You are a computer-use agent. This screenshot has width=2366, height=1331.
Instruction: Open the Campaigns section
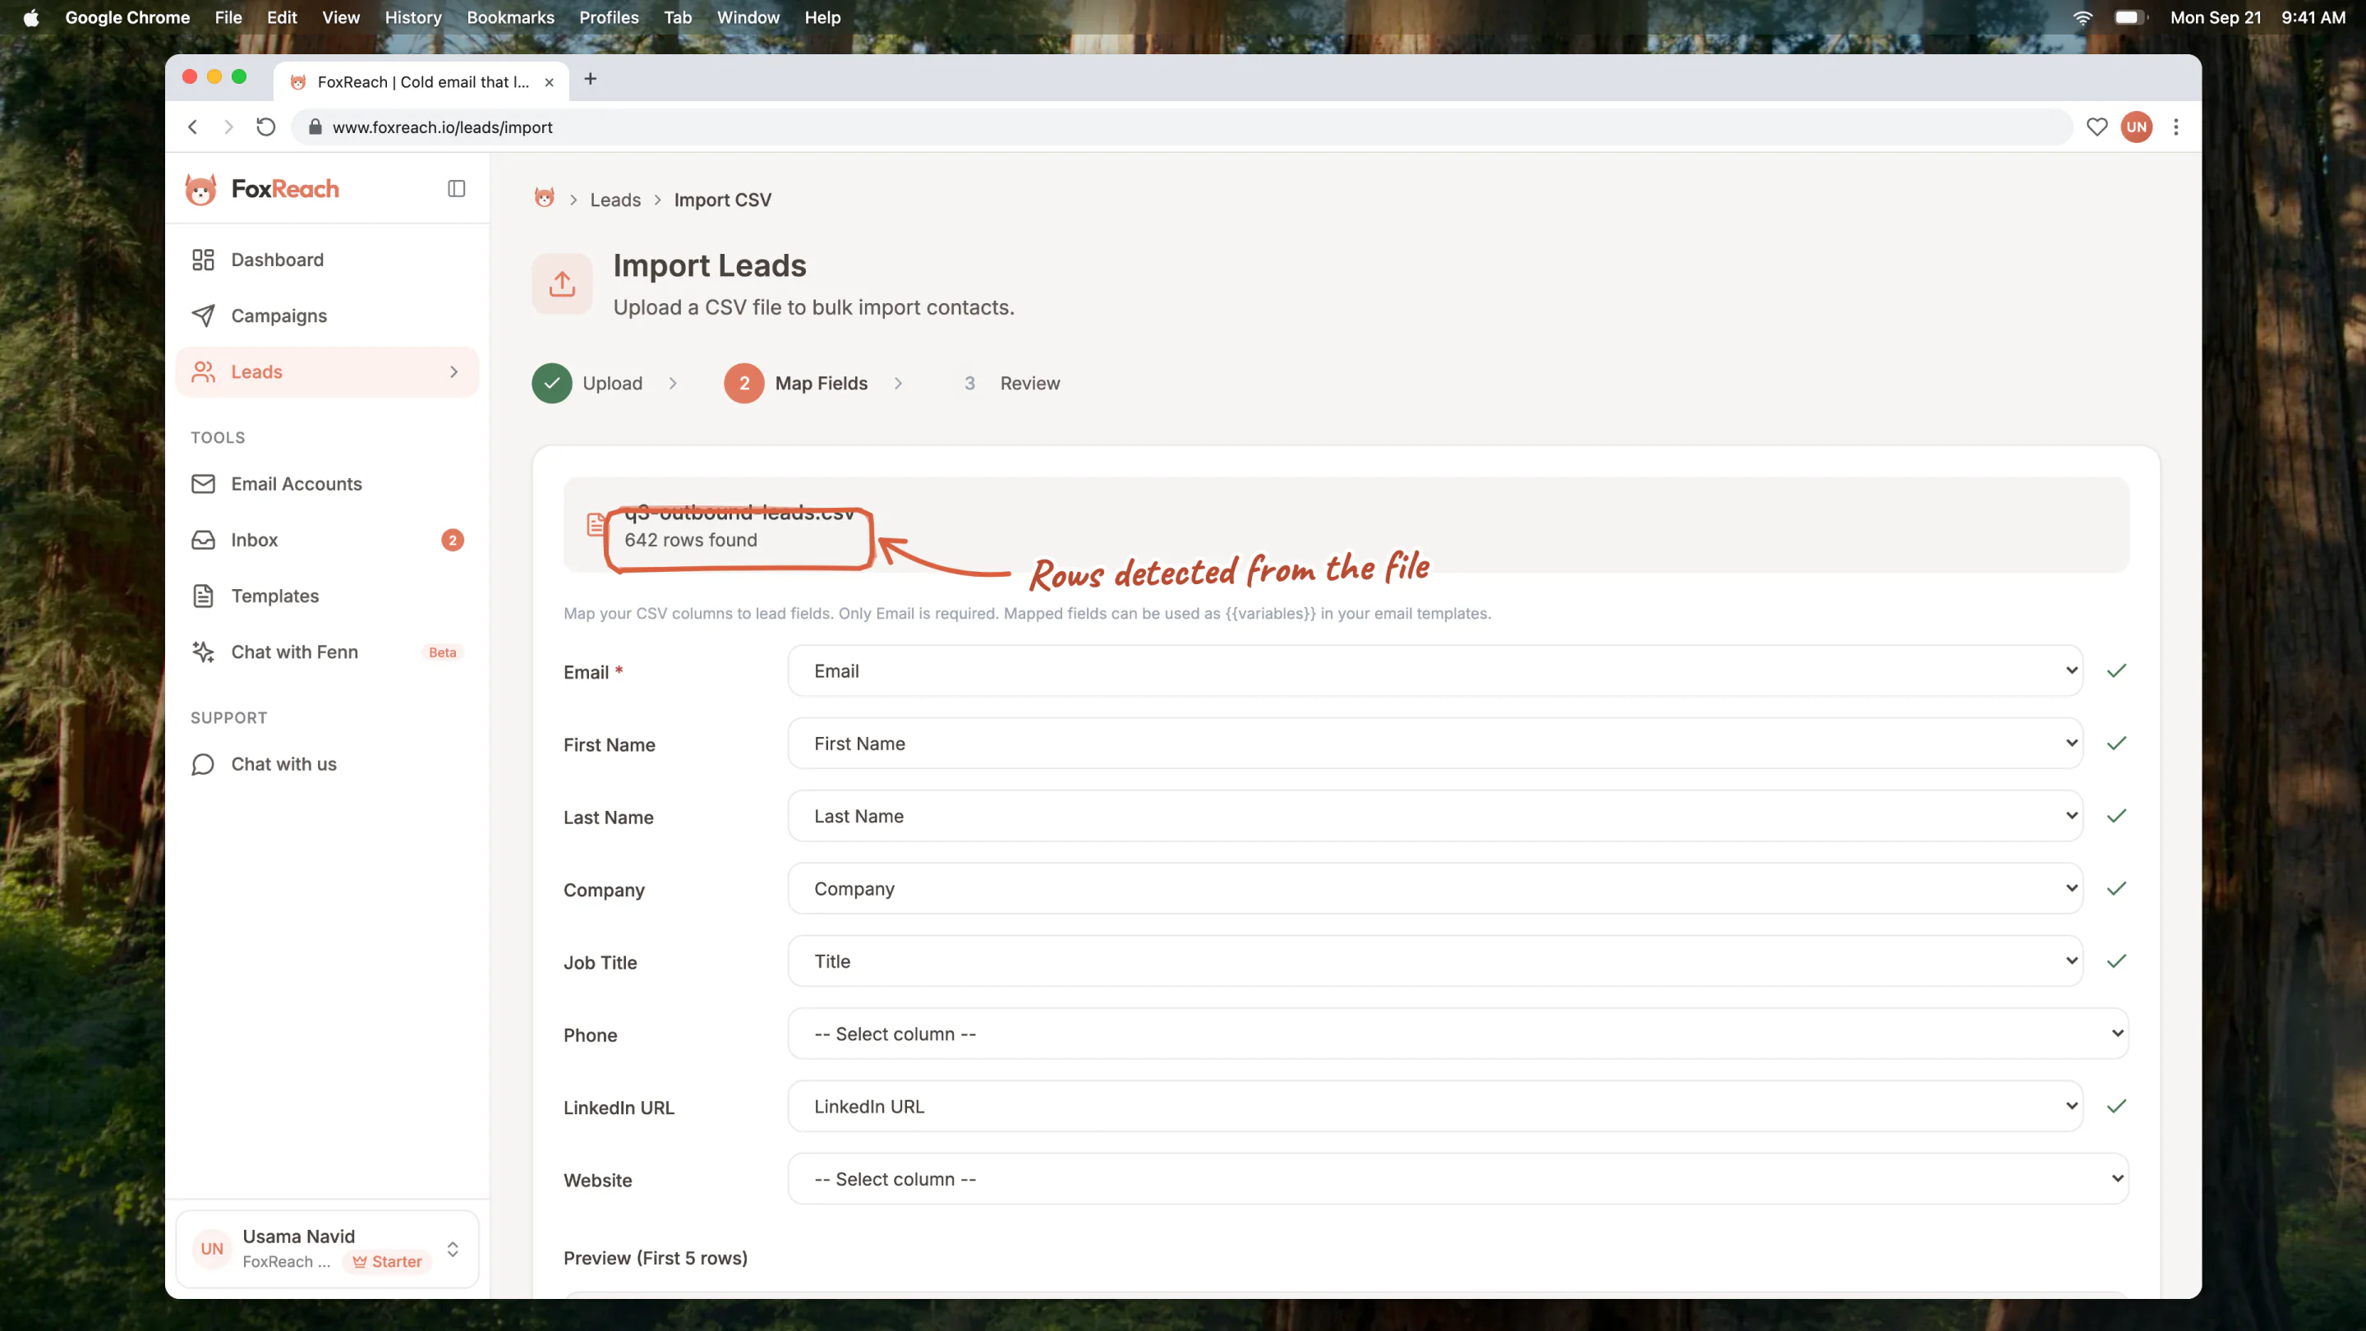point(327,316)
